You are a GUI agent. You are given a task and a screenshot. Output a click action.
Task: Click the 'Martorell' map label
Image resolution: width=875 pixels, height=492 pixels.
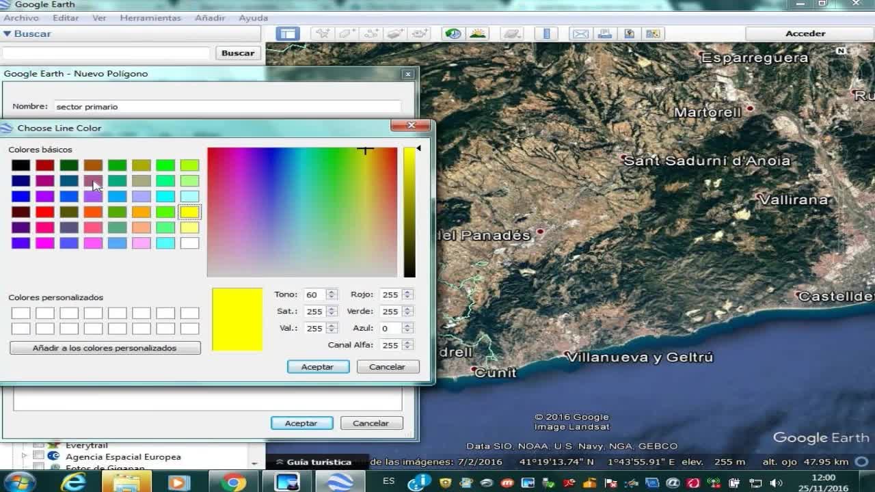708,112
